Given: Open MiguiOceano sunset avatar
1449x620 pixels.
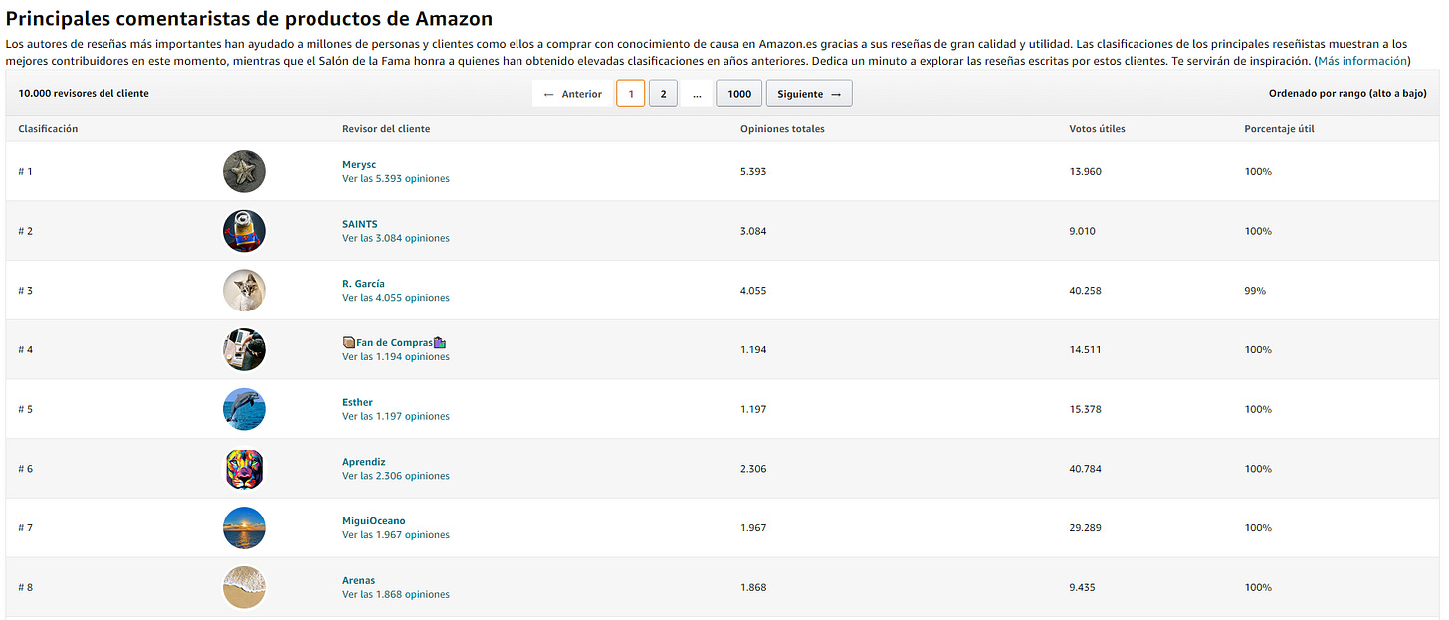Looking at the screenshot, I should (x=244, y=527).
